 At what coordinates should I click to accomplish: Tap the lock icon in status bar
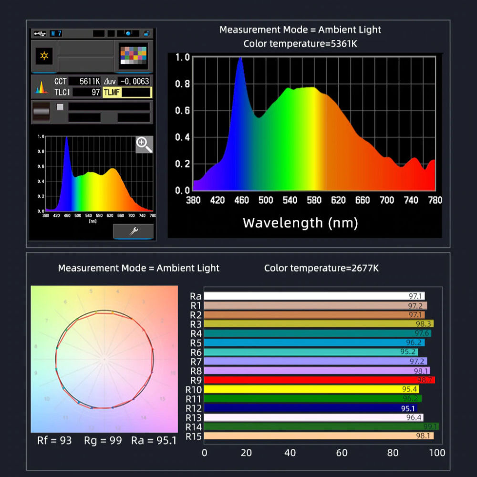tap(146, 33)
